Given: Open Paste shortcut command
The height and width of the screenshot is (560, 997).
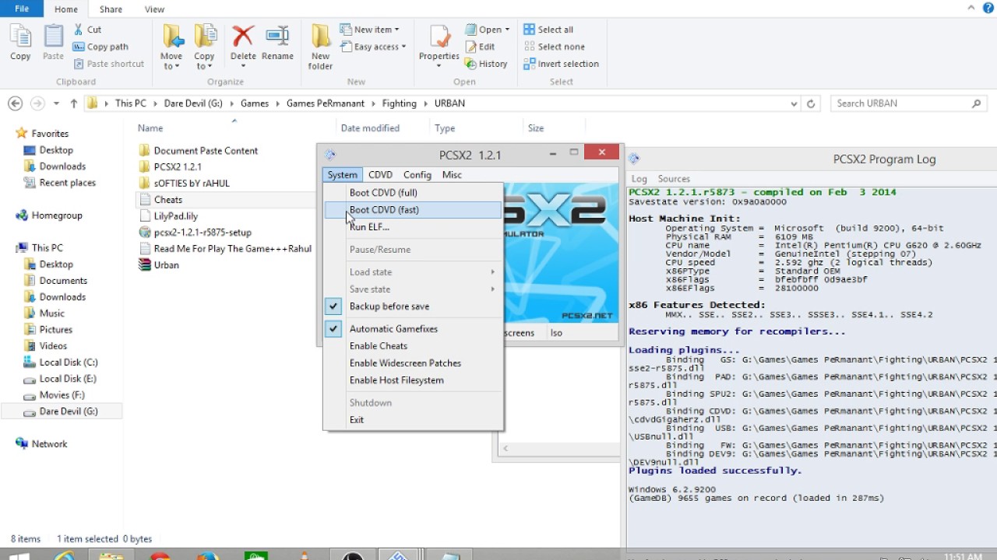Looking at the screenshot, I should [108, 64].
